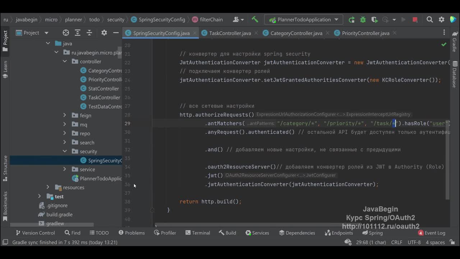Open the Terminal tool window
This screenshot has width=460, height=259.
point(198,233)
